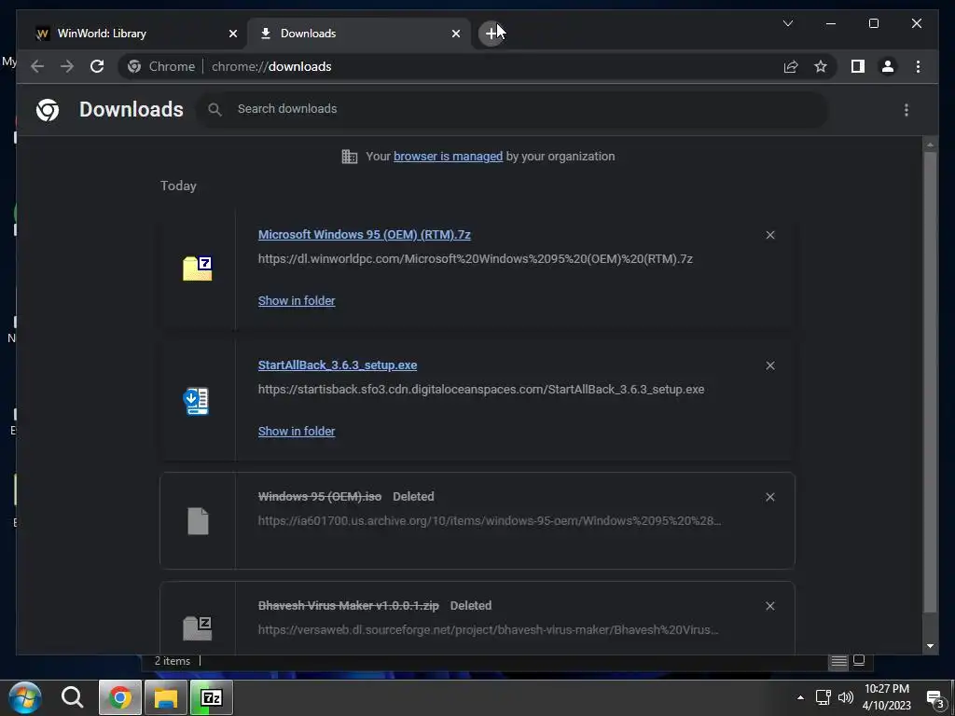Open taskbar Search magnifier
This screenshot has width=955, height=716.
coord(72,697)
